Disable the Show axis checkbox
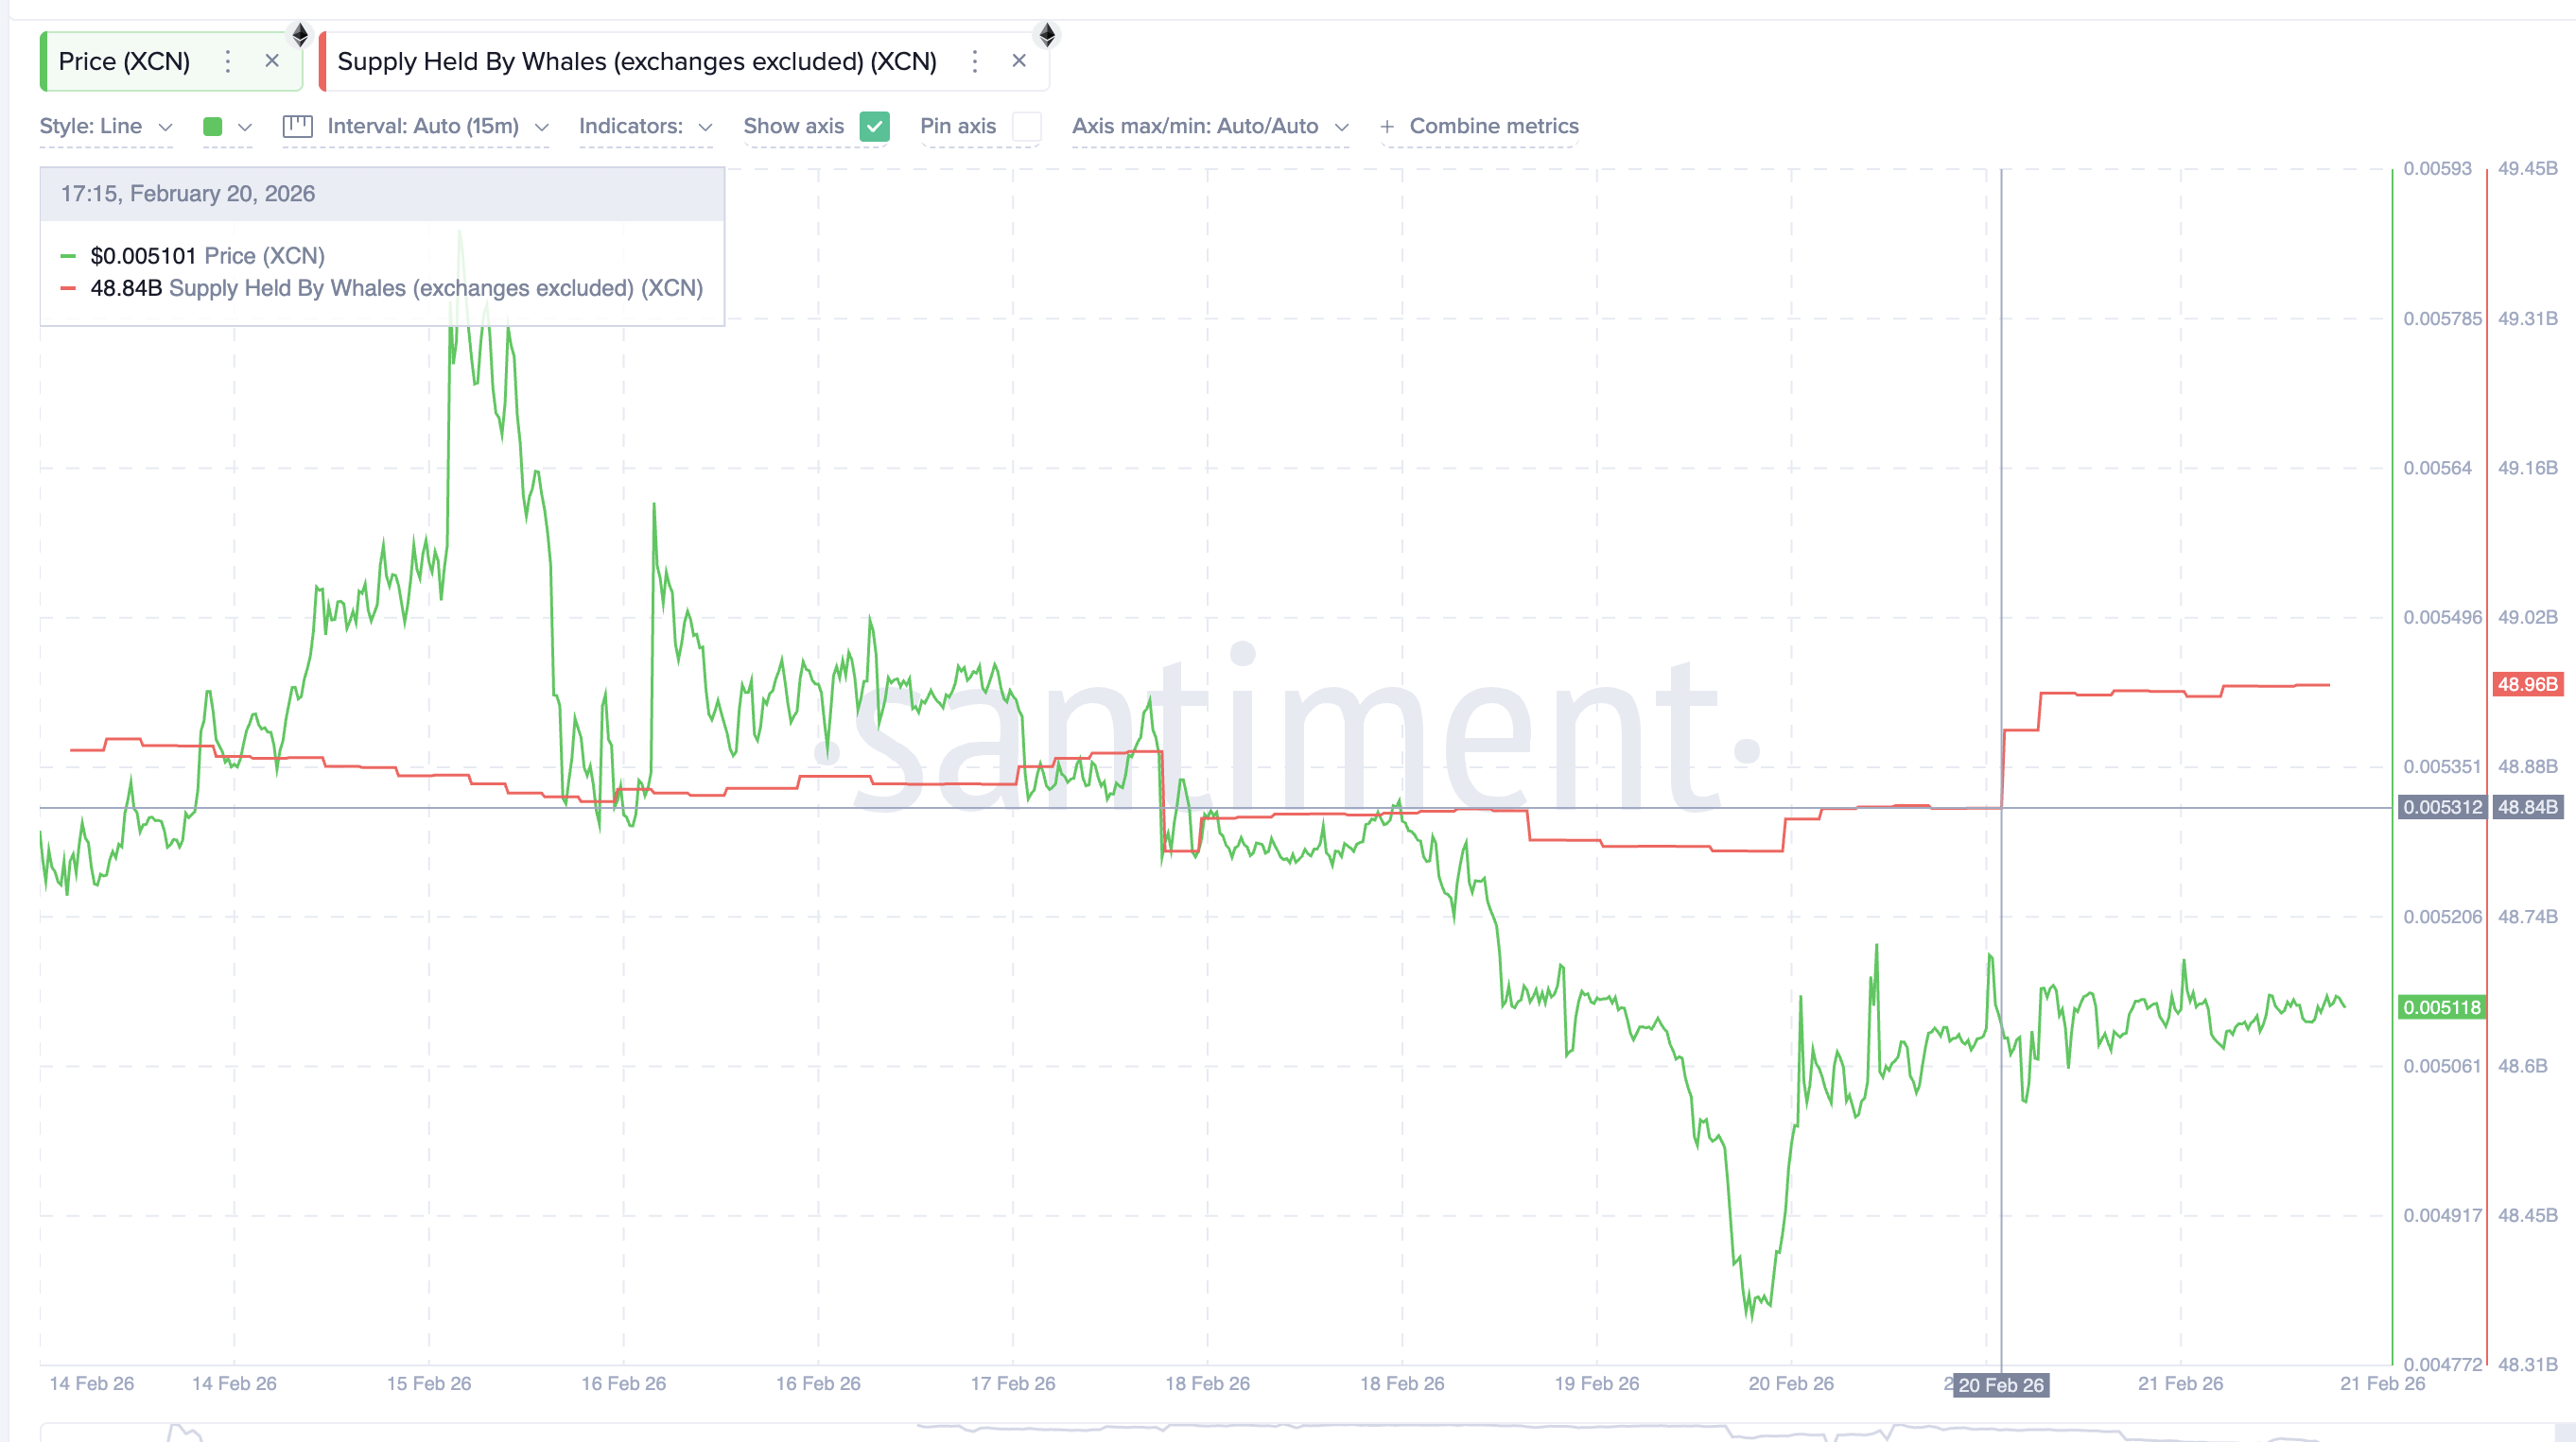2576x1442 pixels. point(875,127)
